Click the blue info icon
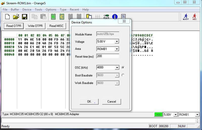 point(115,17)
